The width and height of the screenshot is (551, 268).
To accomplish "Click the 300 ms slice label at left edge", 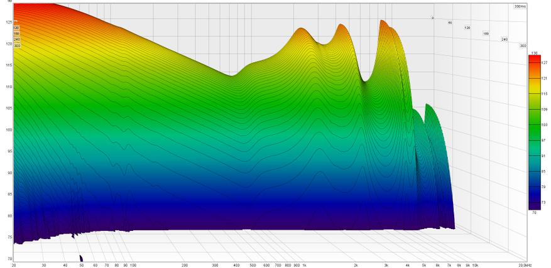I will [x=17, y=46].
